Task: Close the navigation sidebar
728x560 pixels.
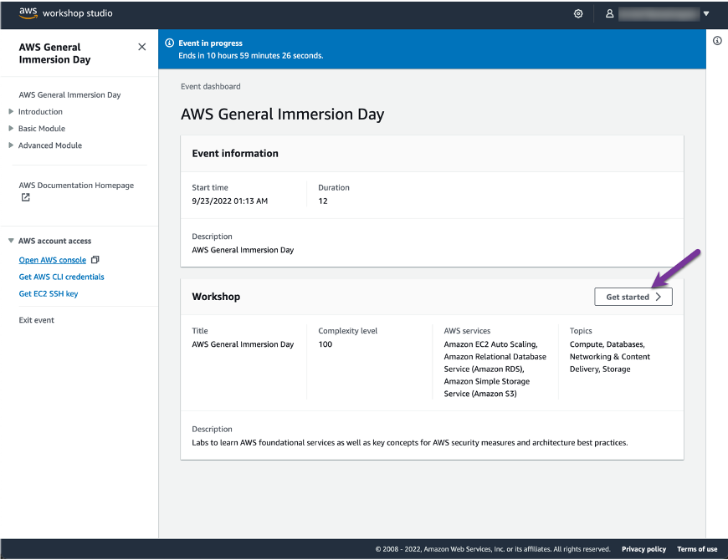Action: [x=142, y=47]
